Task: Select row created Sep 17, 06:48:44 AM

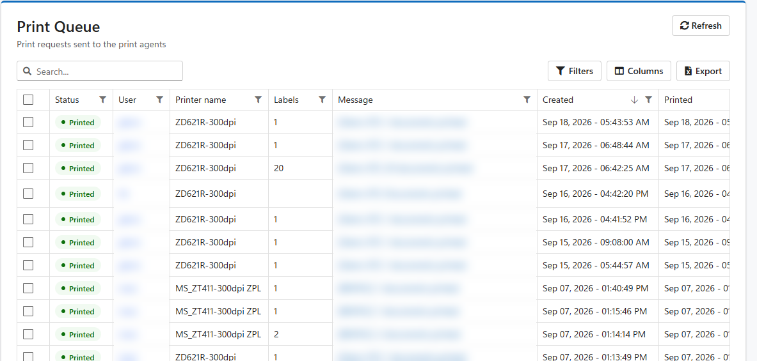Action: coord(28,145)
